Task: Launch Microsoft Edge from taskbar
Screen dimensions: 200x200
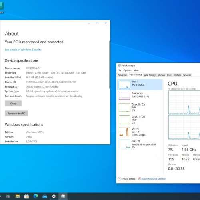Action: pos(36,196)
